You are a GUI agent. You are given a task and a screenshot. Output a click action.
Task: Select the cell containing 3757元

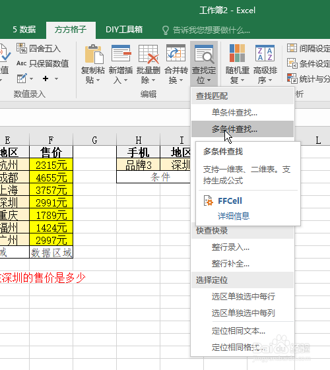point(51,189)
